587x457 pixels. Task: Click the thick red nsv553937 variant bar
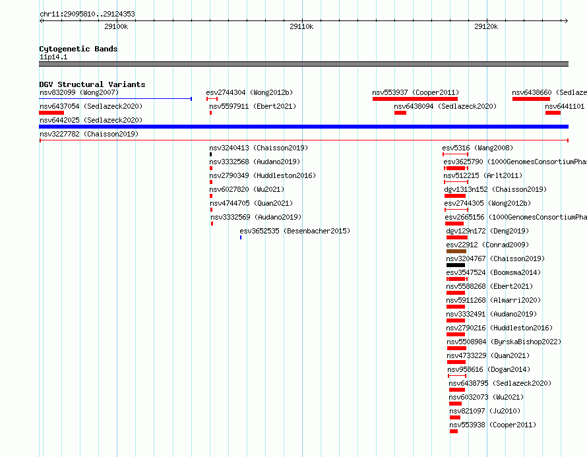tap(415, 99)
